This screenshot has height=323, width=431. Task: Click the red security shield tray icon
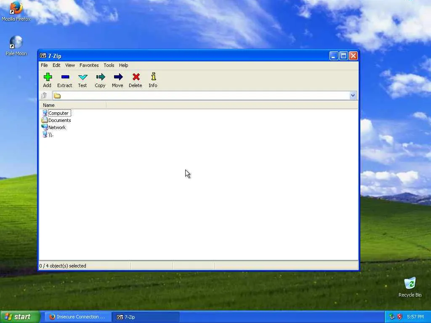click(400, 317)
